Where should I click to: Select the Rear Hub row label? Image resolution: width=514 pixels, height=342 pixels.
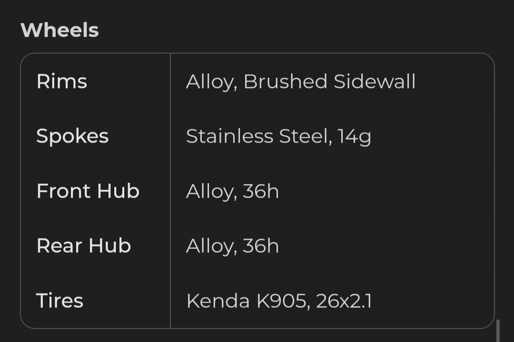coord(84,246)
